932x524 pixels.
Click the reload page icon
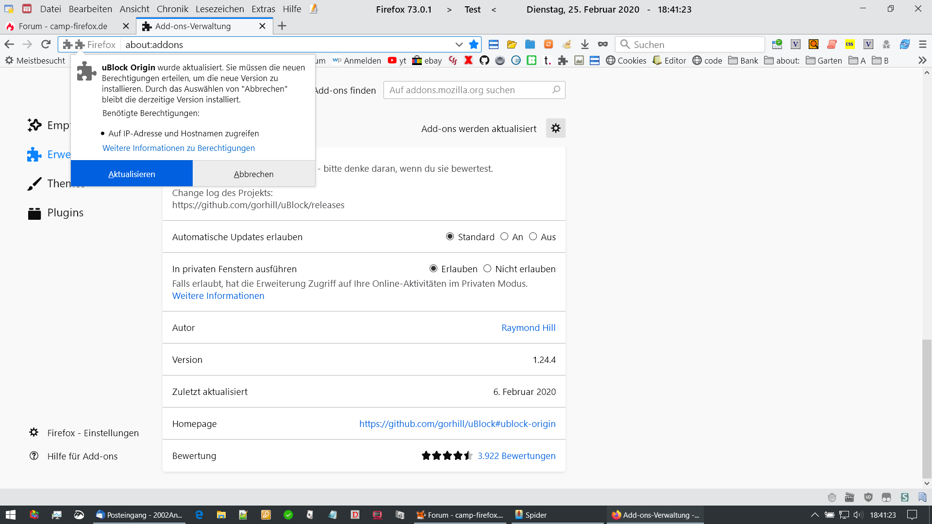pos(46,45)
